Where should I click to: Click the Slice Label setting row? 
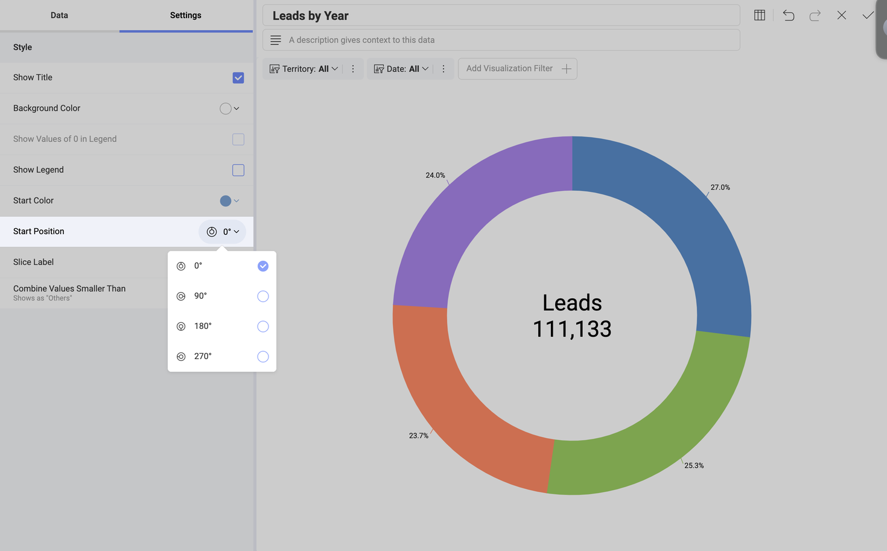pyautogui.click(x=84, y=262)
